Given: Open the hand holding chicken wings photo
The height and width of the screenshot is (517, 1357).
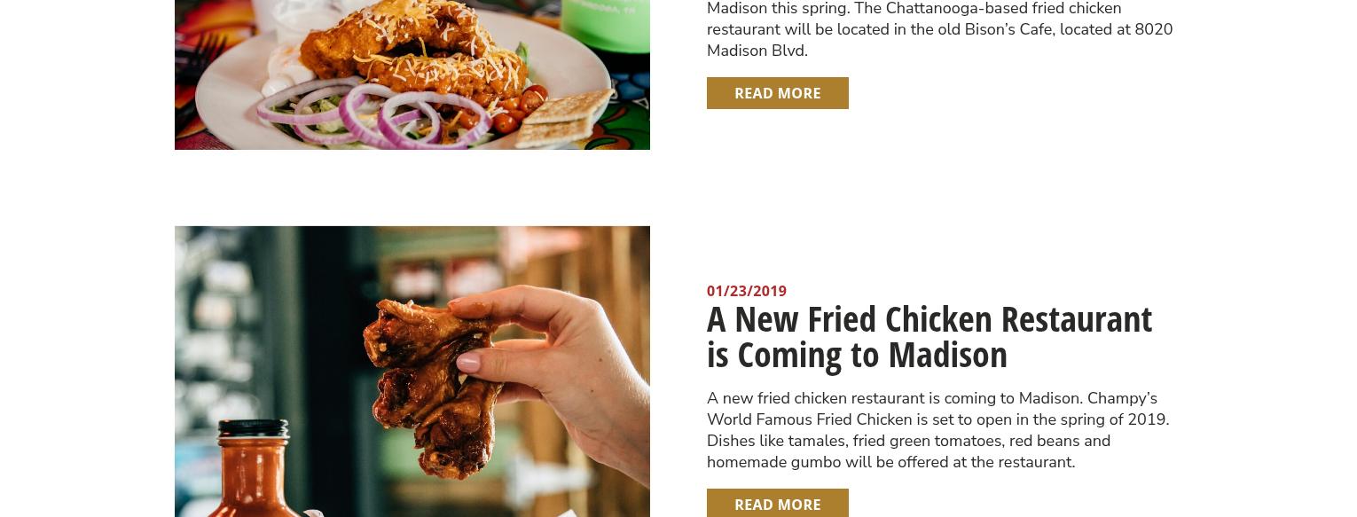Looking at the screenshot, I should pos(412,372).
